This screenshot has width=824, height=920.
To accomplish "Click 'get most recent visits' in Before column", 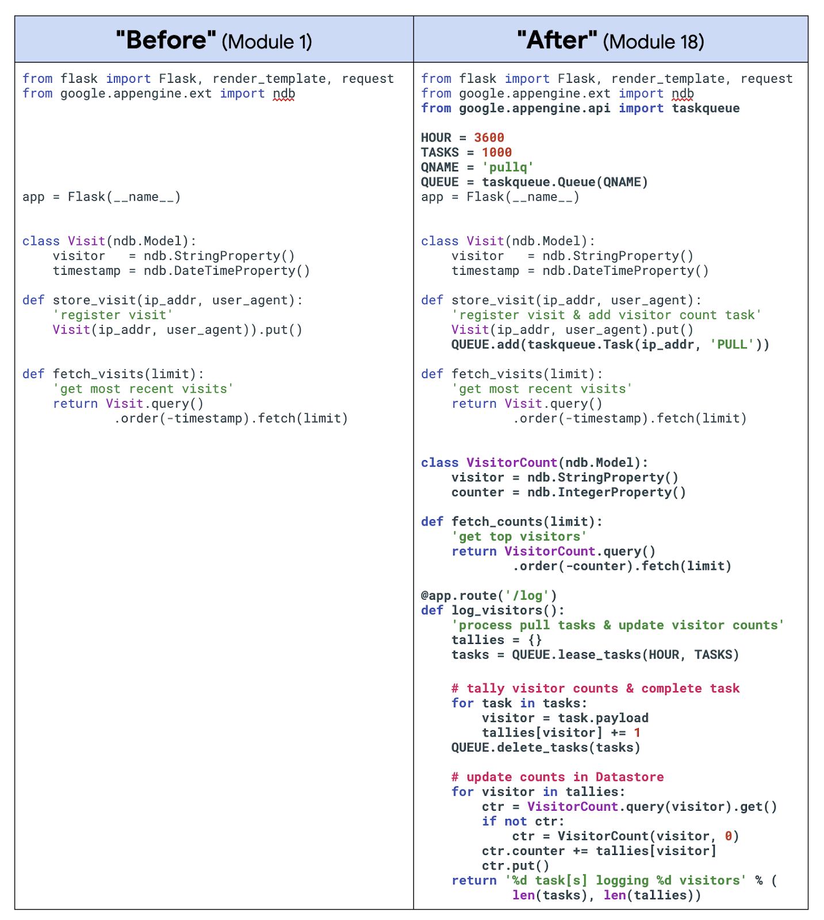I will click(x=143, y=389).
